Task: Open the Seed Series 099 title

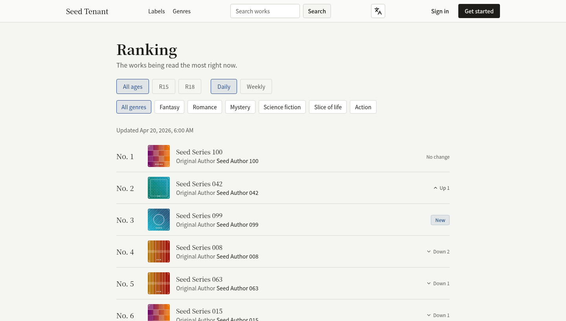Action: point(199,216)
